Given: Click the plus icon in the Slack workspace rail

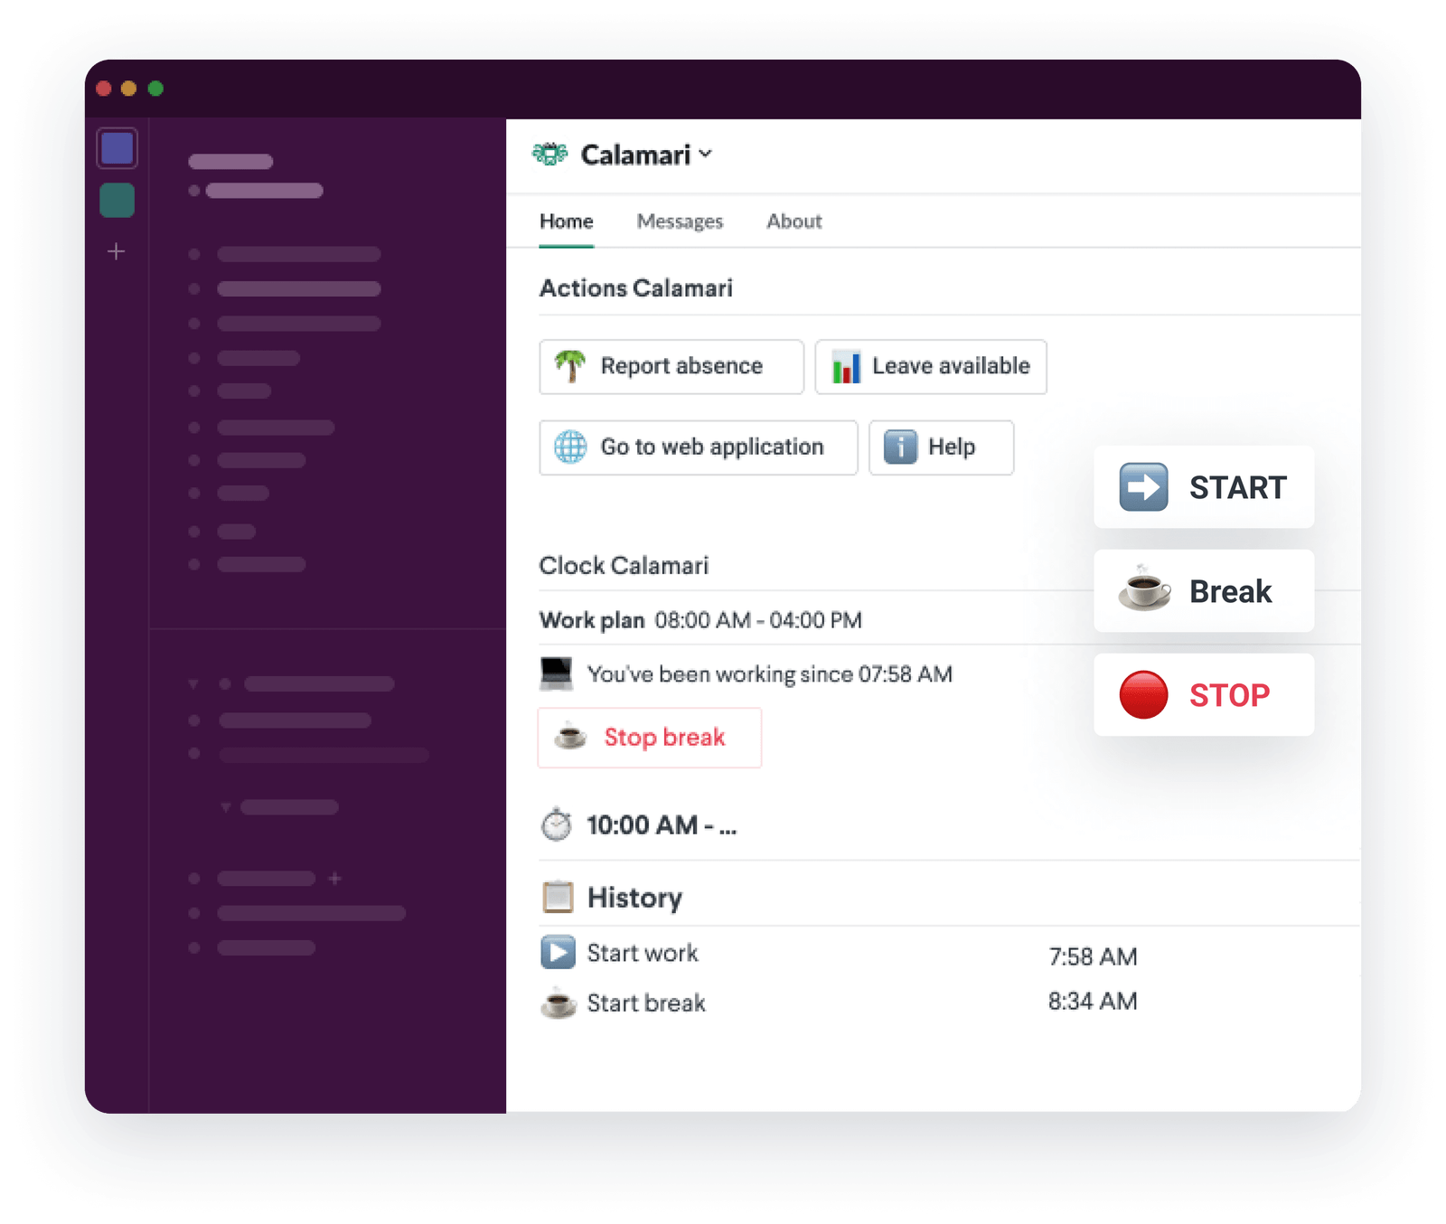Looking at the screenshot, I should 117,251.
